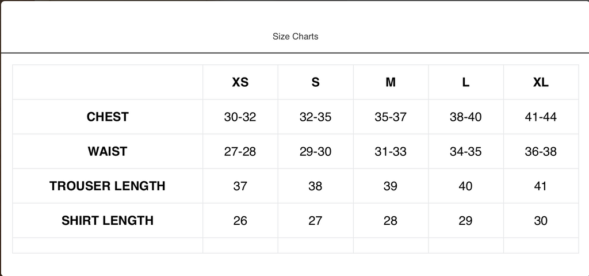Image resolution: width=589 pixels, height=276 pixels.
Task: Click the XS trouser length 37
Action: 240,186
